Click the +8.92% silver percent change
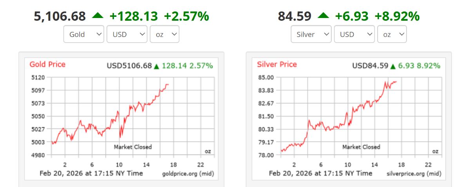Image resolution: width=470 pixels, height=187 pixels. pos(397,16)
